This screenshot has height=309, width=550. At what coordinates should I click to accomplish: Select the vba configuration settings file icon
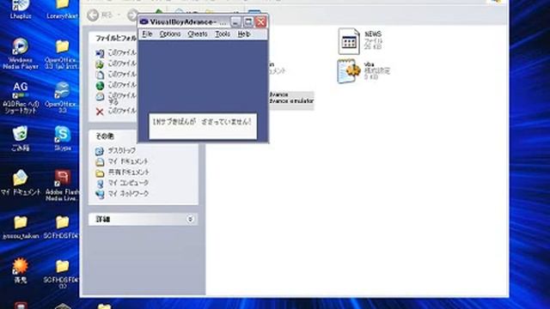coord(349,71)
